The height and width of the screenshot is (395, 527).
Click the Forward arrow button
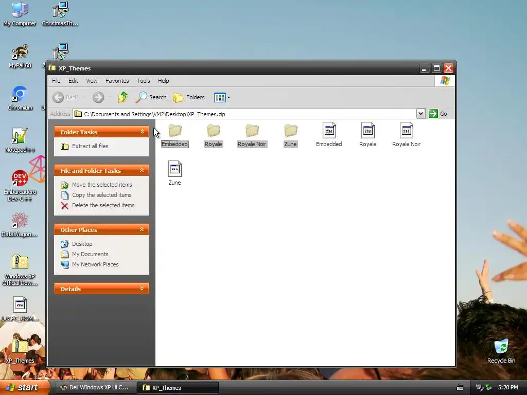pos(98,97)
